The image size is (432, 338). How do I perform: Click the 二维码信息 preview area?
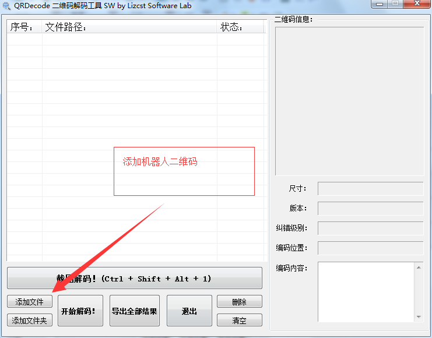(x=349, y=101)
